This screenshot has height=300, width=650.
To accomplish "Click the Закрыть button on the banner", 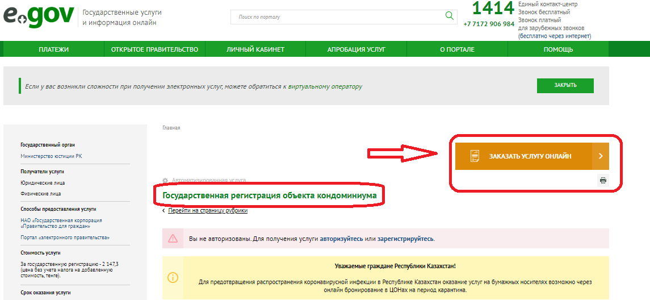I will 565,85.
